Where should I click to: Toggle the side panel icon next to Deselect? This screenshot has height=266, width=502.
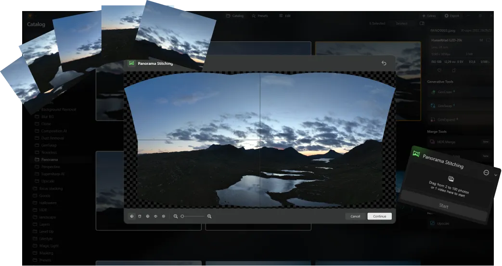pos(422,24)
